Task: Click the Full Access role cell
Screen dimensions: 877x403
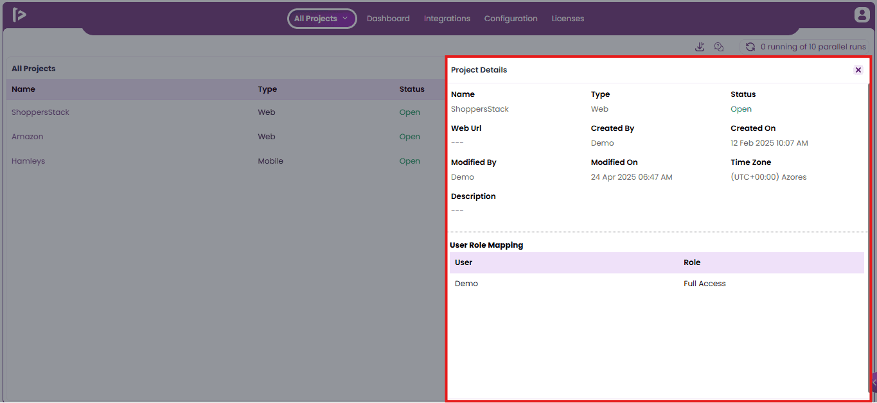Action: coord(705,284)
